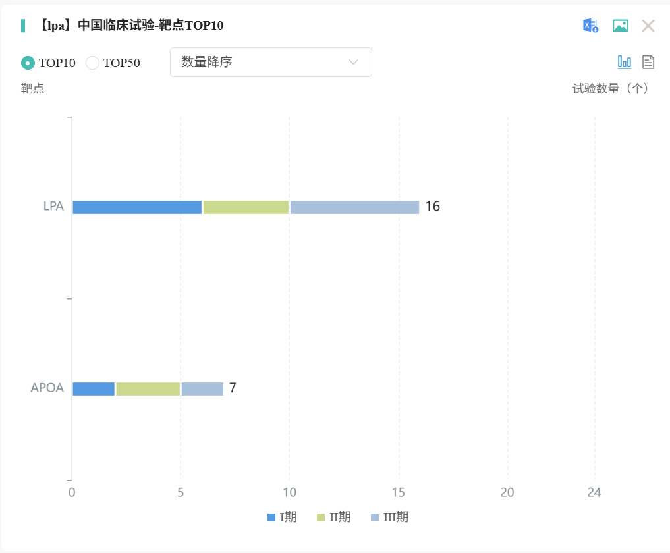Screen dimensions: 670x553
Task: Click the APOA III期 bar segment
Action: click(202, 389)
